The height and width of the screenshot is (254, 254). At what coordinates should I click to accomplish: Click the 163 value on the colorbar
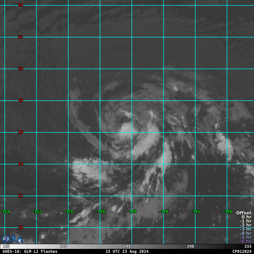pos(6,246)
